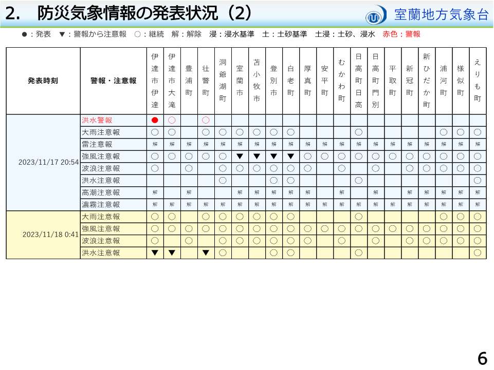Click the black triangle under 白老町 in 強風注意報
The width and height of the screenshot is (494, 370).
pos(291,157)
